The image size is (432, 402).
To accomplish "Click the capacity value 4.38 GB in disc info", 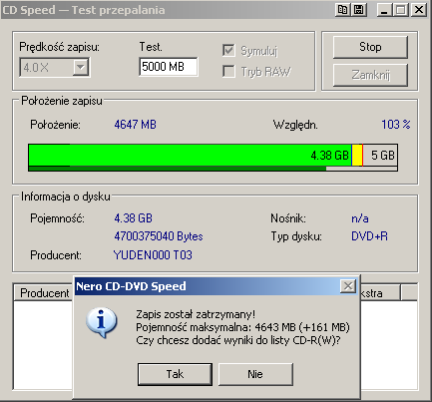I will click(134, 218).
